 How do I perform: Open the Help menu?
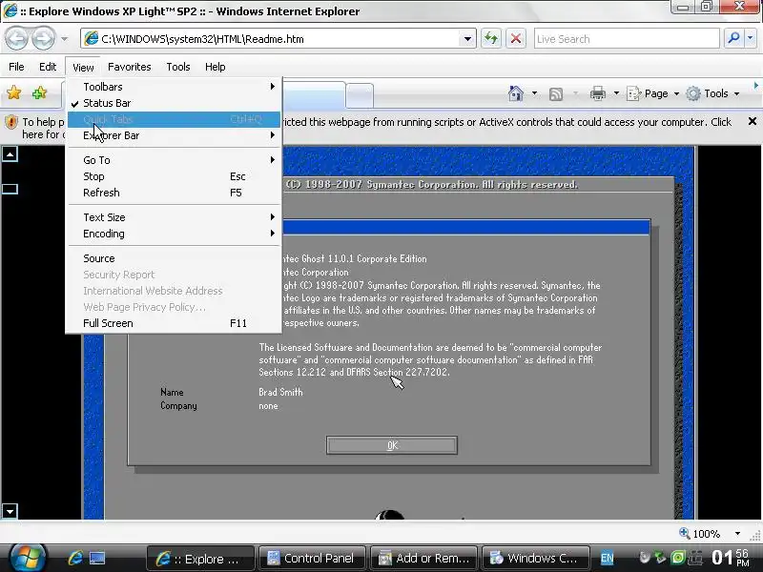216,67
